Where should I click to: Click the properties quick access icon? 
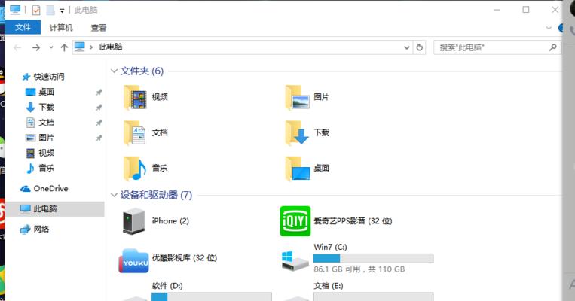click(x=36, y=11)
